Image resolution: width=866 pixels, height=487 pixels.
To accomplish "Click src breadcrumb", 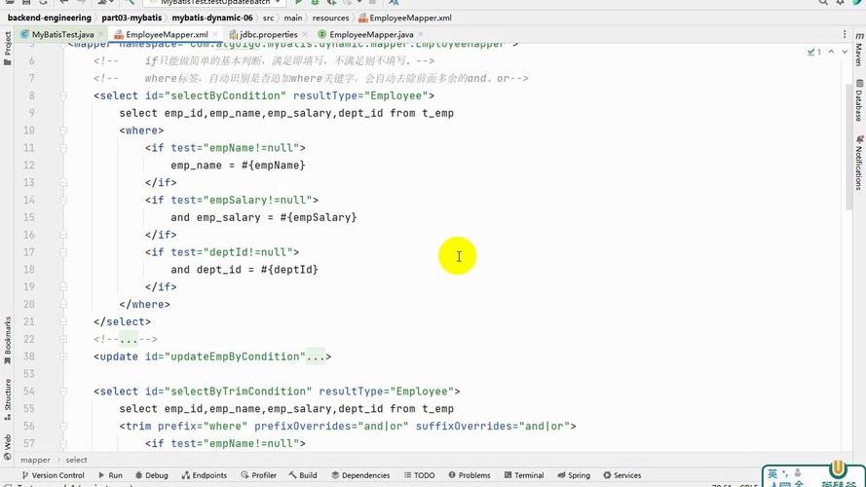I will (268, 18).
